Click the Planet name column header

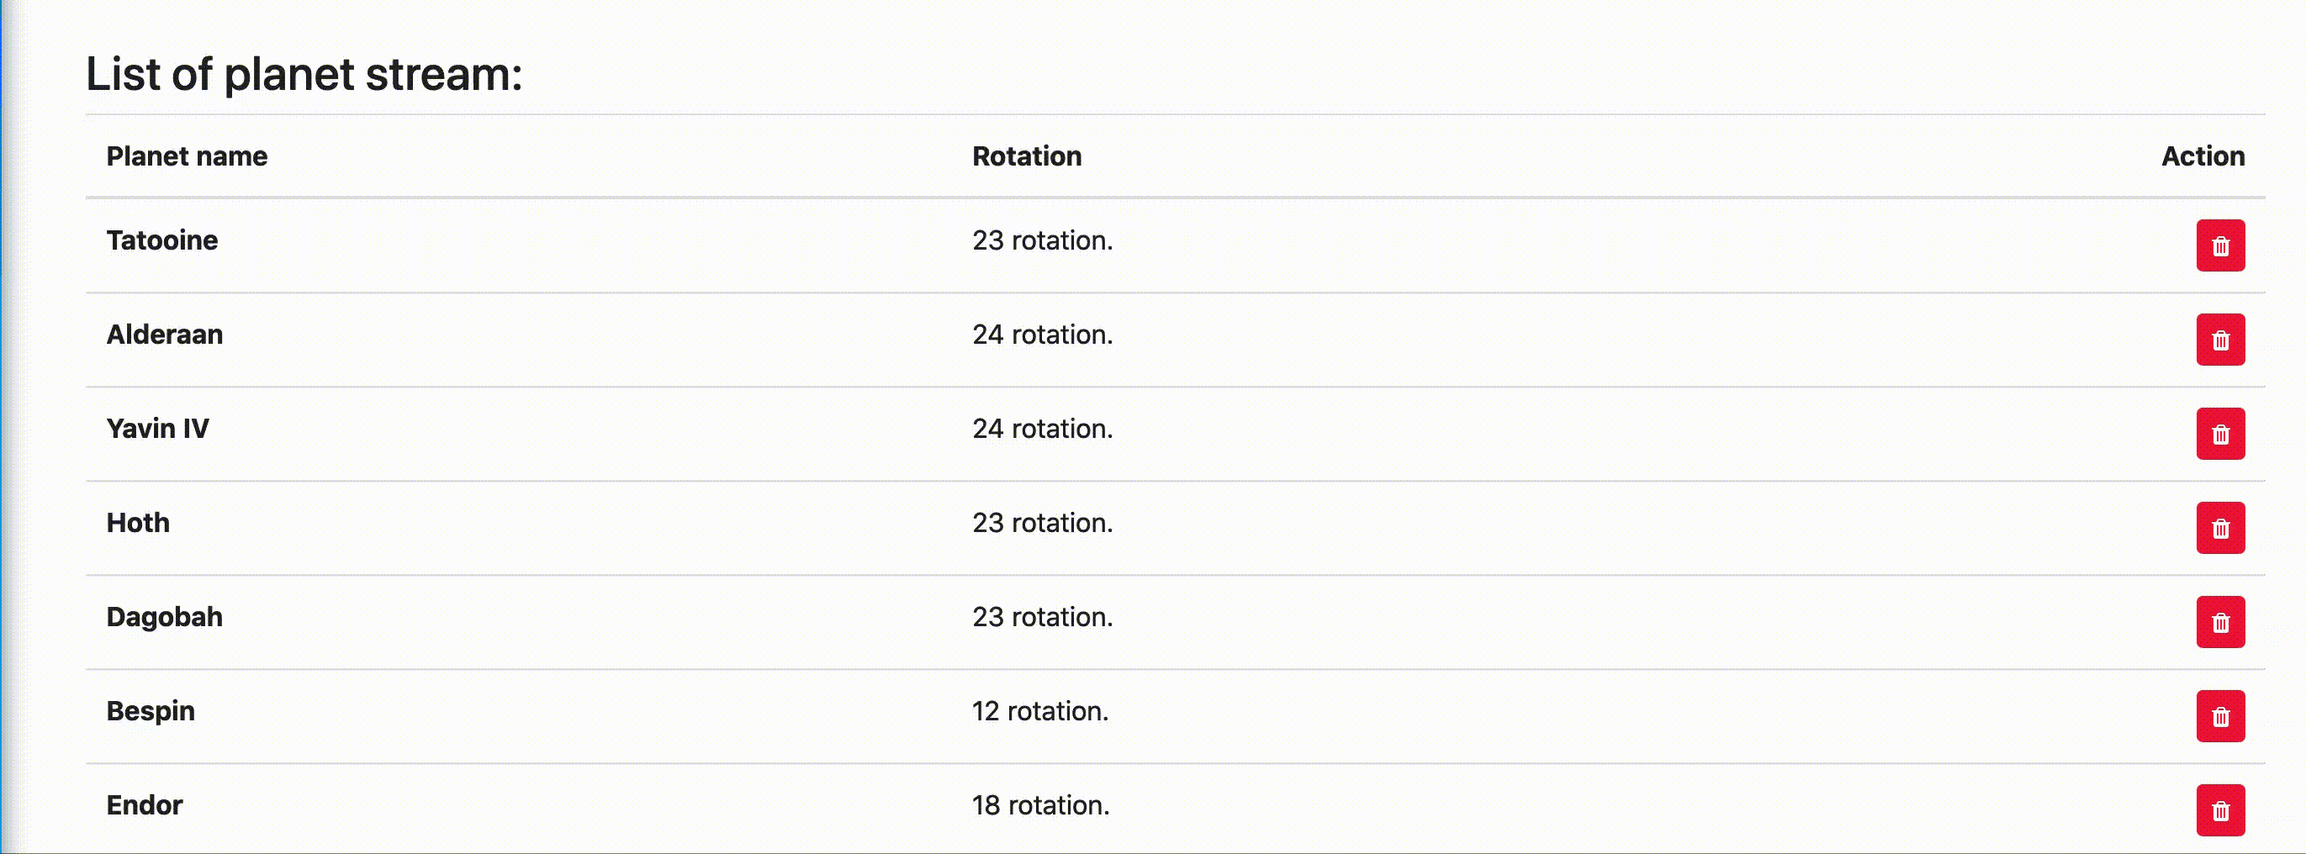187,156
